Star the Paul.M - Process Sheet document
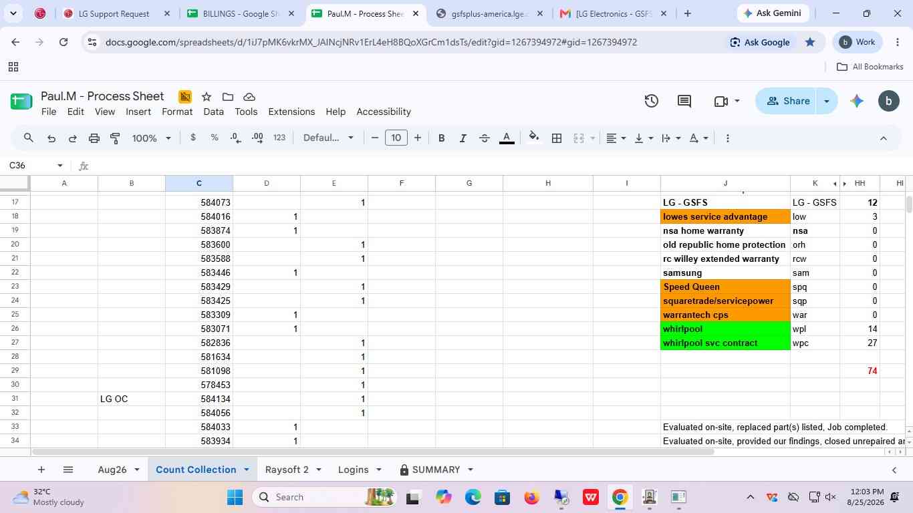This screenshot has width=913, height=513. 207,97
